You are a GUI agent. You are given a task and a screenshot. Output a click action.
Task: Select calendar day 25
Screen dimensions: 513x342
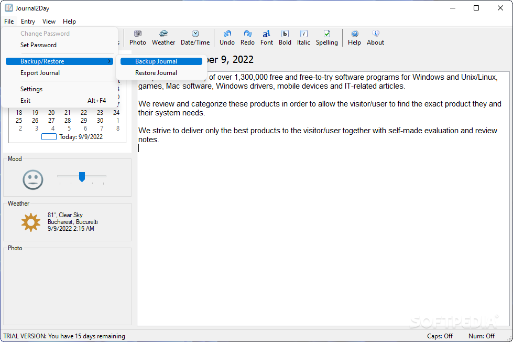coord(19,121)
